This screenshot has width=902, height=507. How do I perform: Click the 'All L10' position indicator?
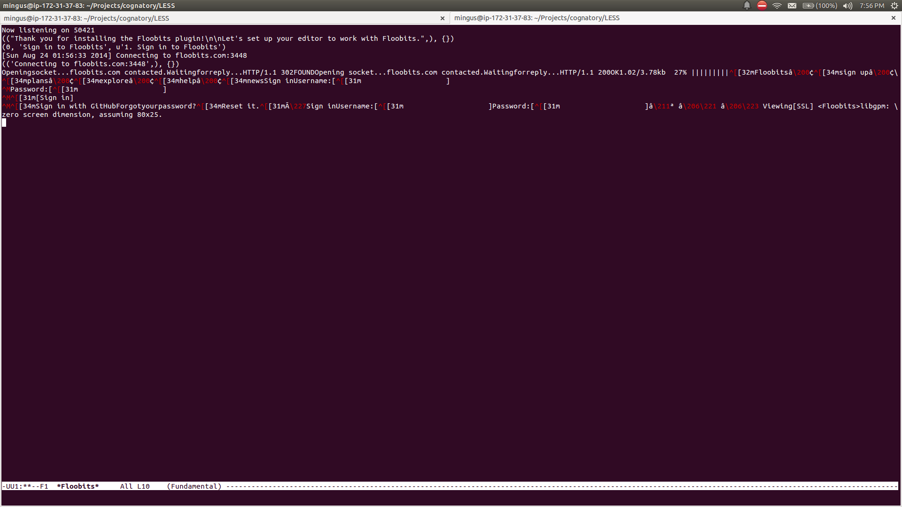pos(135,486)
